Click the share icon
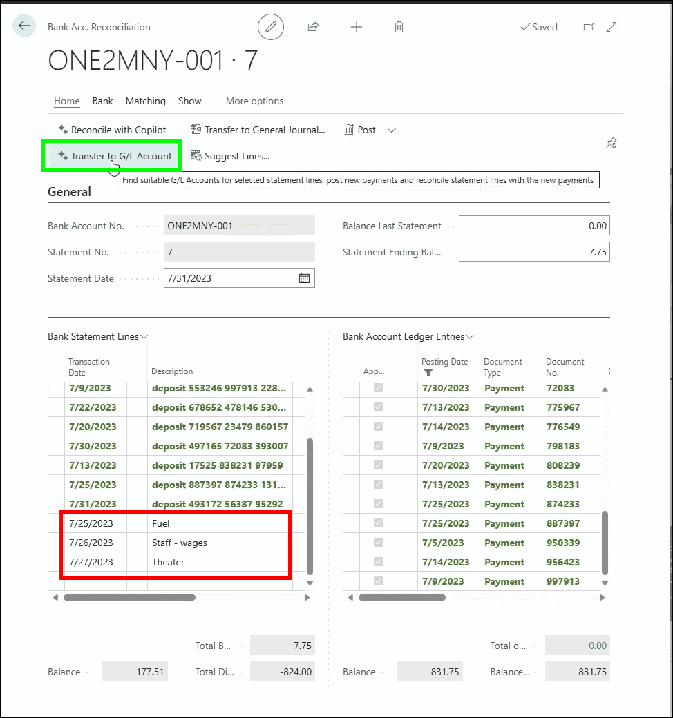The image size is (673, 718). pyautogui.click(x=313, y=27)
